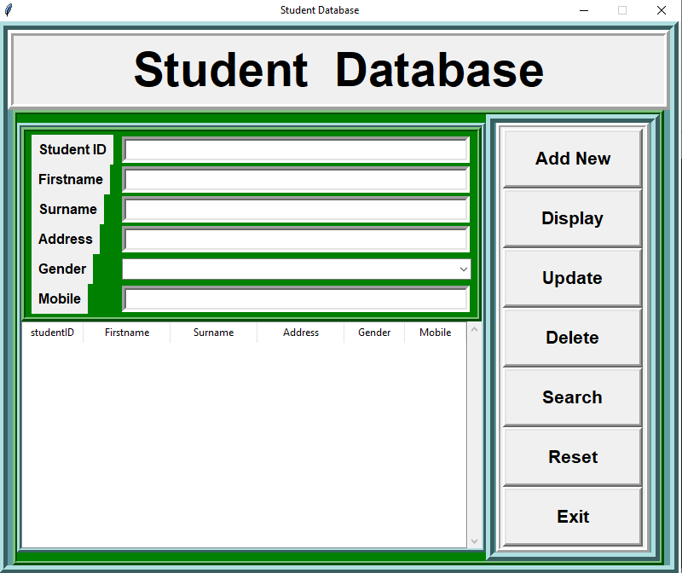Click the Display button
Image resolution: width=682 pixels, height=573 pixels.
coord(571,218)
